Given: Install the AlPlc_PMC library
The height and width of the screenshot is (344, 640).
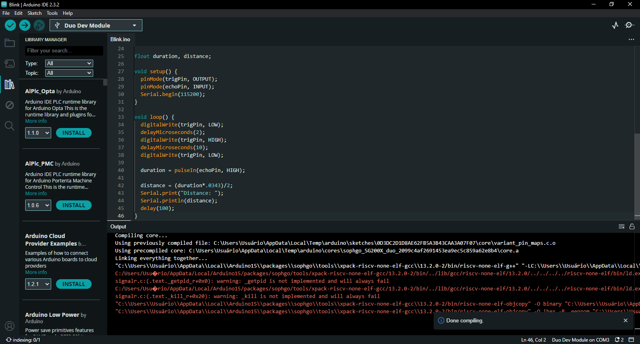Looking at the screenshot, I should click(x=74, y=205).
